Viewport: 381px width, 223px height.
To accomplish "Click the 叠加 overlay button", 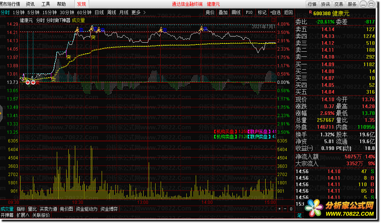I will 223,12.
